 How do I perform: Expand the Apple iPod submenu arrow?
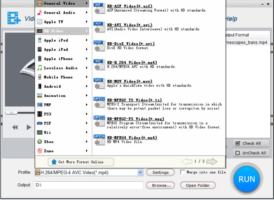click(x=87, y=40)
